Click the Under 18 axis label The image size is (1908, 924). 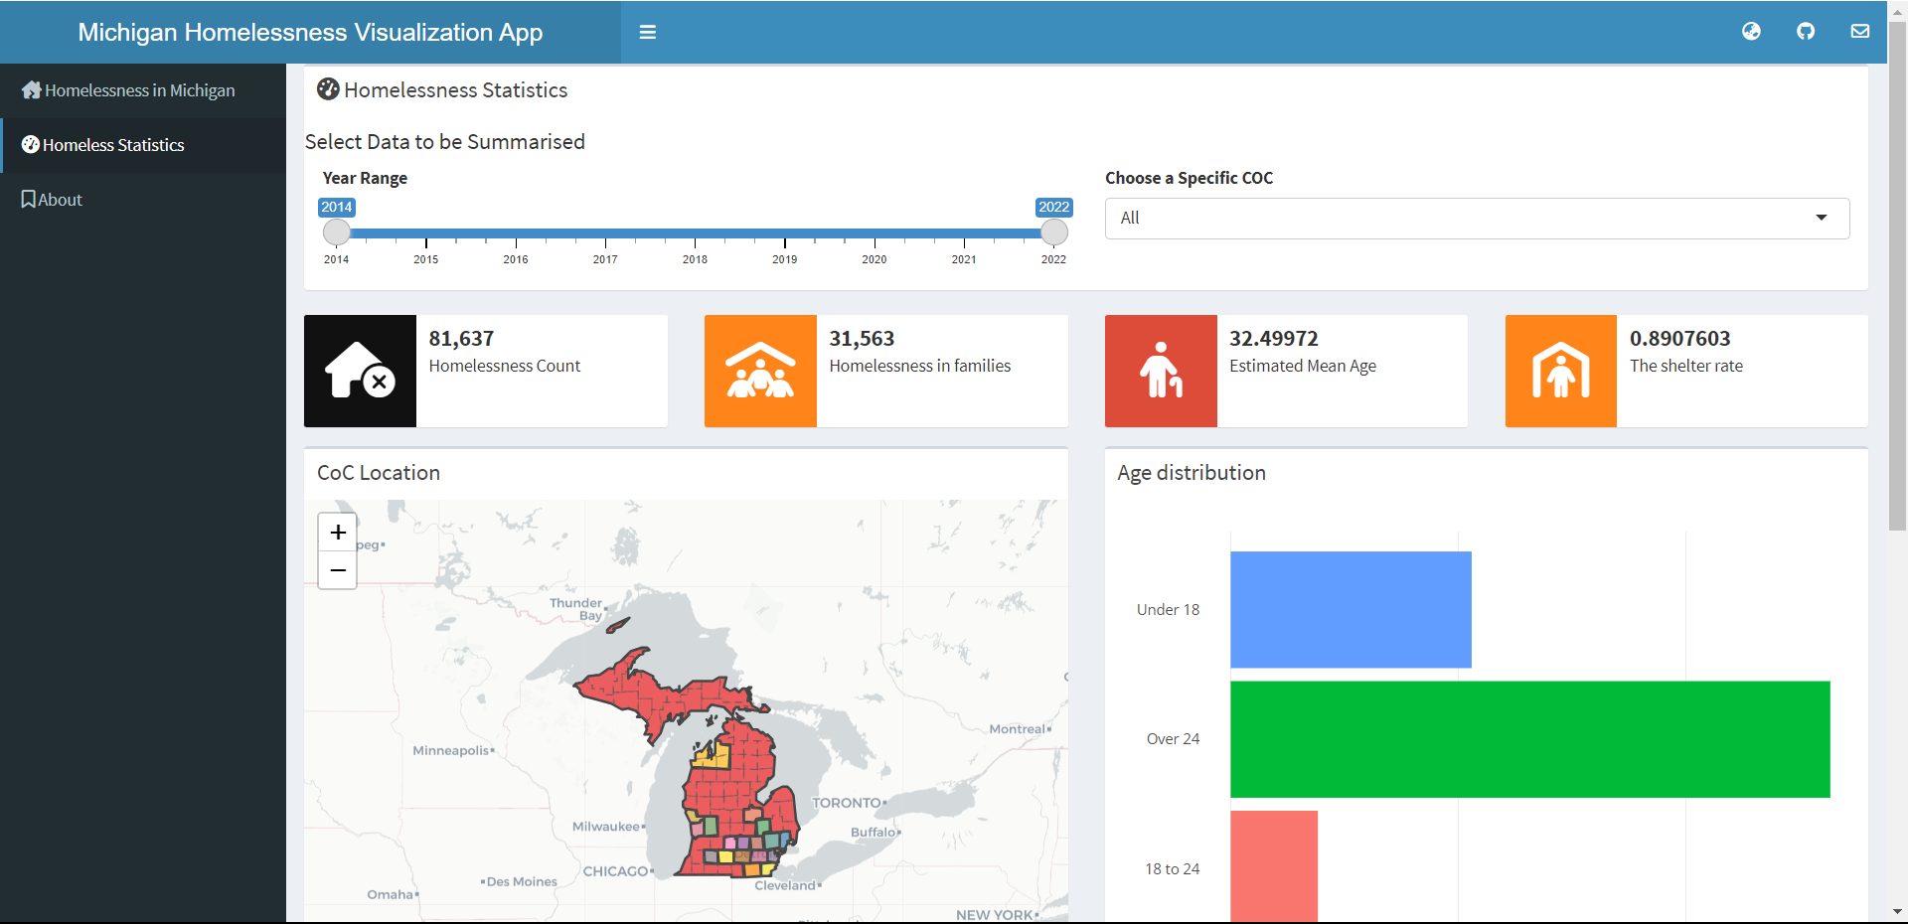[x=1168, y=610]
